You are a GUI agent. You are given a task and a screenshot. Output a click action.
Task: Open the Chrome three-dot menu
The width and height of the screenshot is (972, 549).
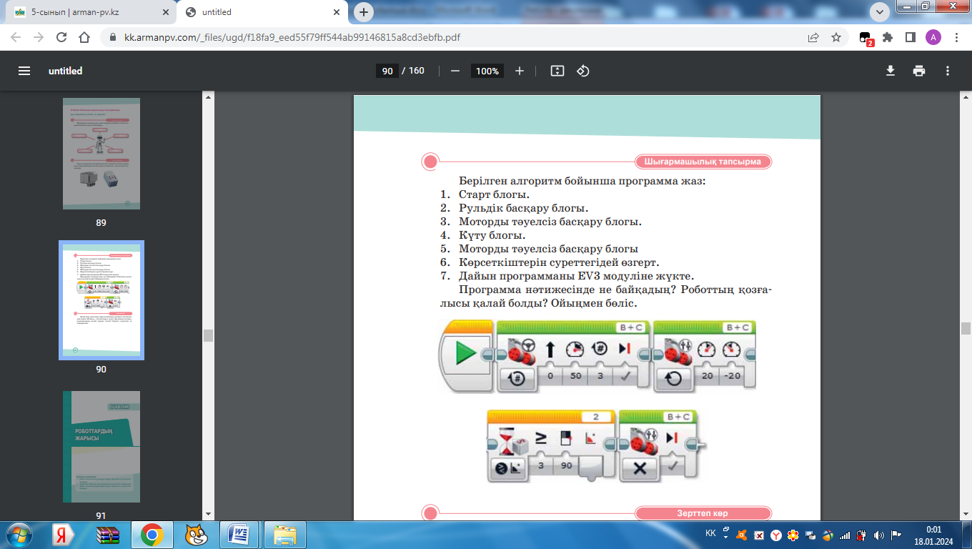pyautogui.click(x=956, y=37)
